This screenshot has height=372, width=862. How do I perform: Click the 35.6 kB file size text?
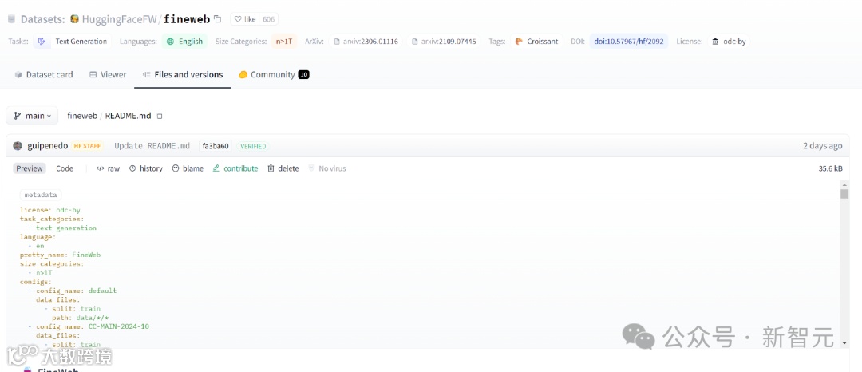point(830,168)
